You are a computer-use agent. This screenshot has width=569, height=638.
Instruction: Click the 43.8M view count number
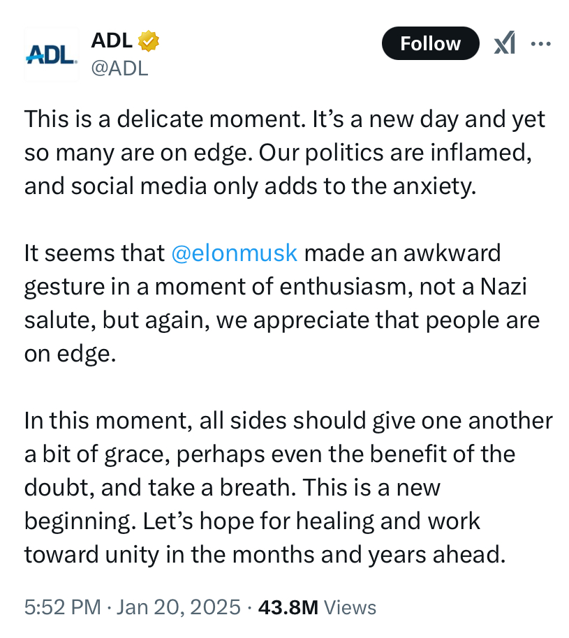[x=288, y=607]
